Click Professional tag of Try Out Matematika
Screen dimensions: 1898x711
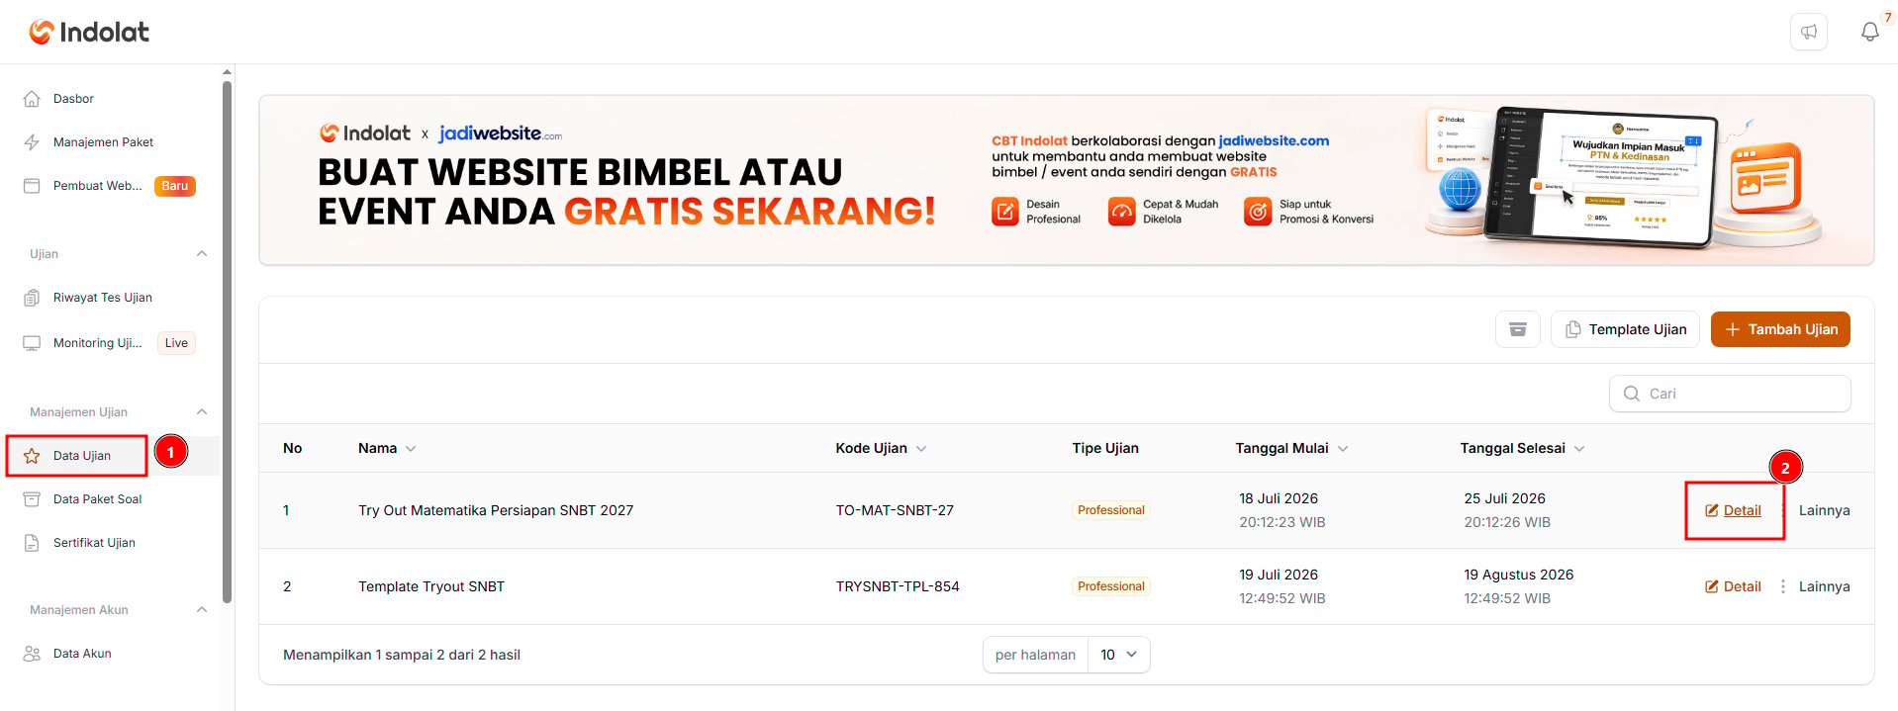(x=1111, y=510)
